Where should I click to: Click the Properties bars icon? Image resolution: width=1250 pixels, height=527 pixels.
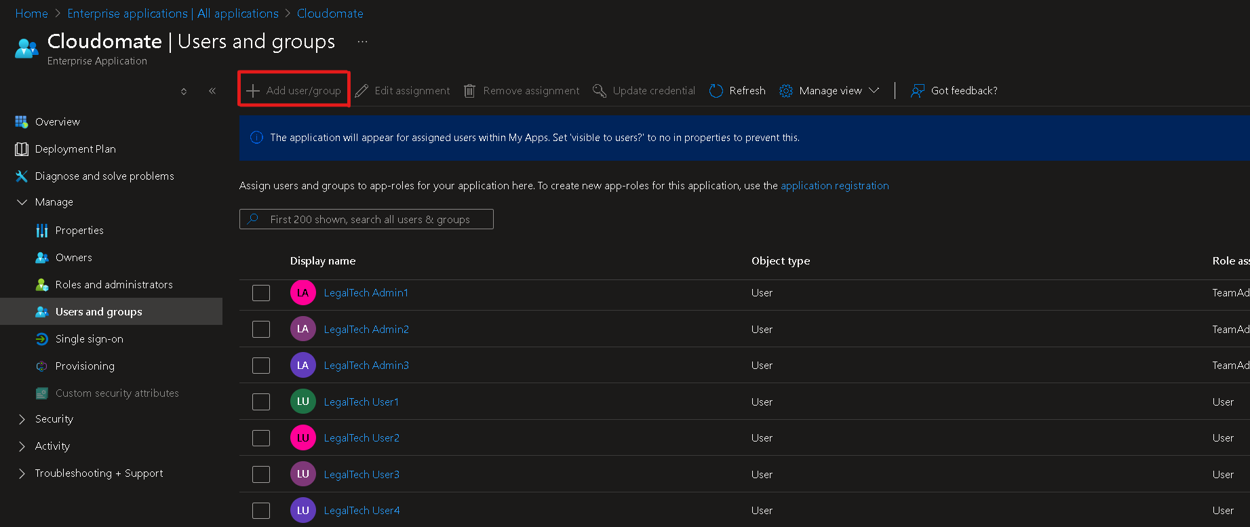[42, 231]
